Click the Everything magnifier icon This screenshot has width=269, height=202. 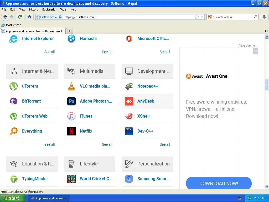coord(14,131)
